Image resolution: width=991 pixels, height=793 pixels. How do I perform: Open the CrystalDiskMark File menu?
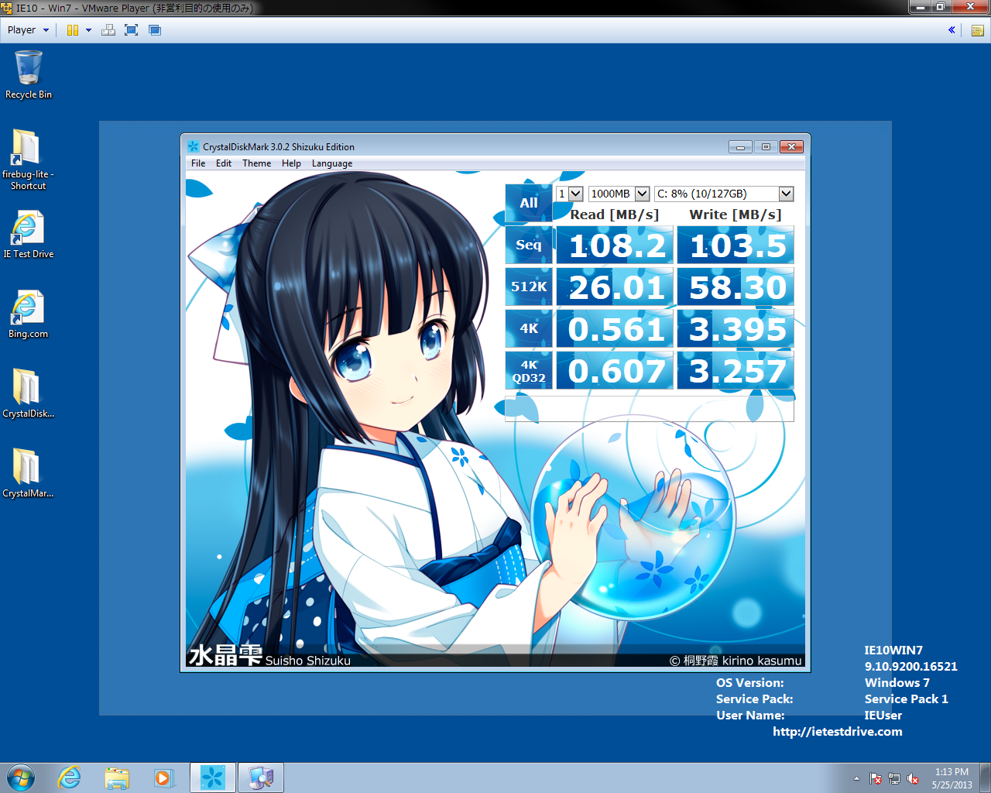198,163
